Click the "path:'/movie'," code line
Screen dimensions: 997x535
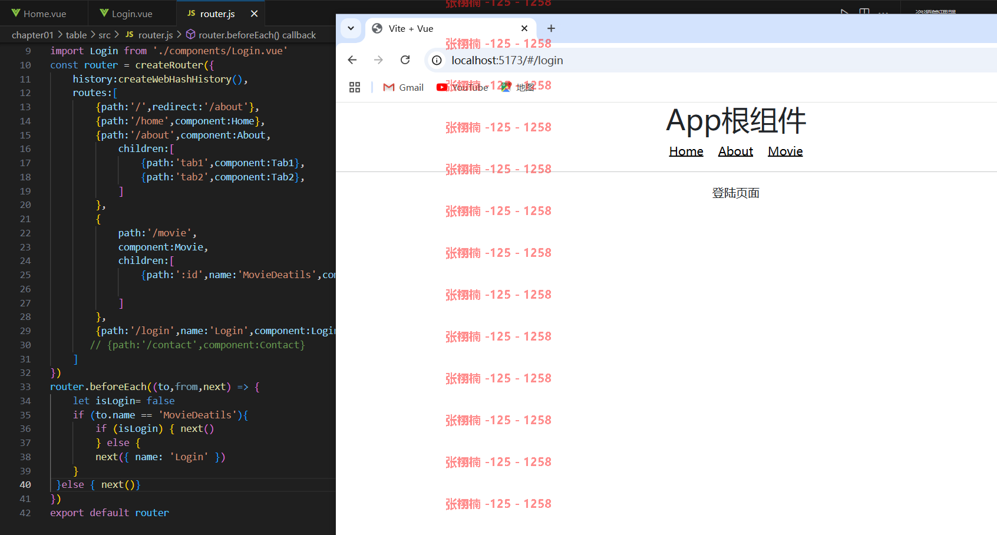tap(157, 233)
